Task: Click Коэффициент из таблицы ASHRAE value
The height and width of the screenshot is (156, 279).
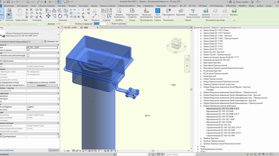Action: click(41, 82)
